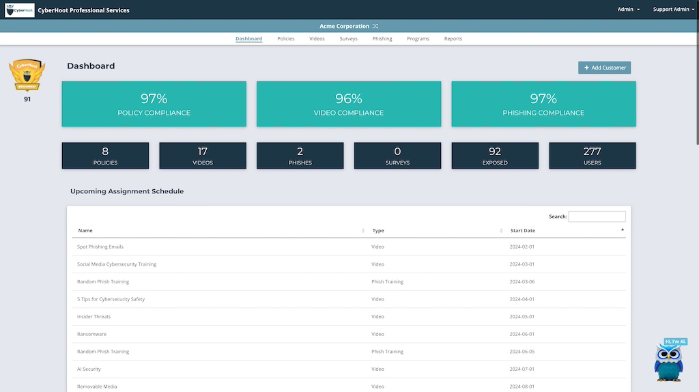The height and width of the screenshot is (392, 699).
Task: Click the Upcoming Assignment Schedule heading
Action: coord(127,191)
